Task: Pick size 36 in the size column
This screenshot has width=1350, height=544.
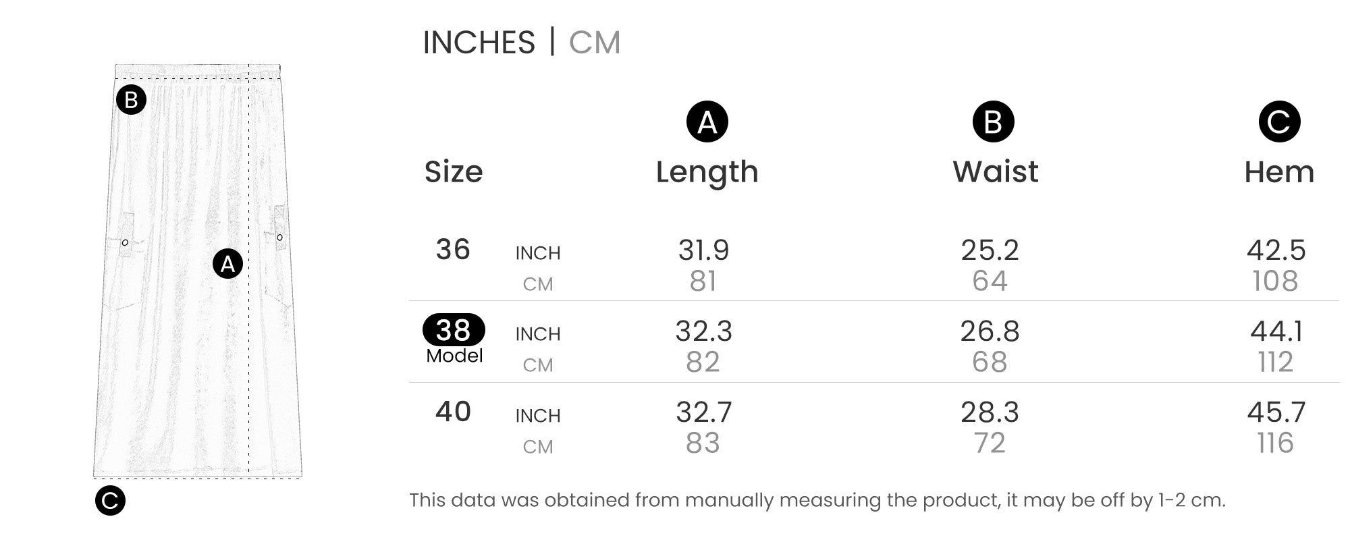Action: (453, 250)
